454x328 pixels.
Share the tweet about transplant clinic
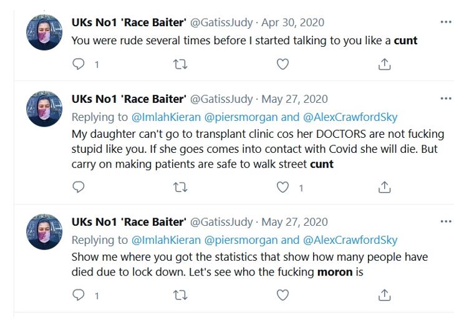click(x=385, y=186)
